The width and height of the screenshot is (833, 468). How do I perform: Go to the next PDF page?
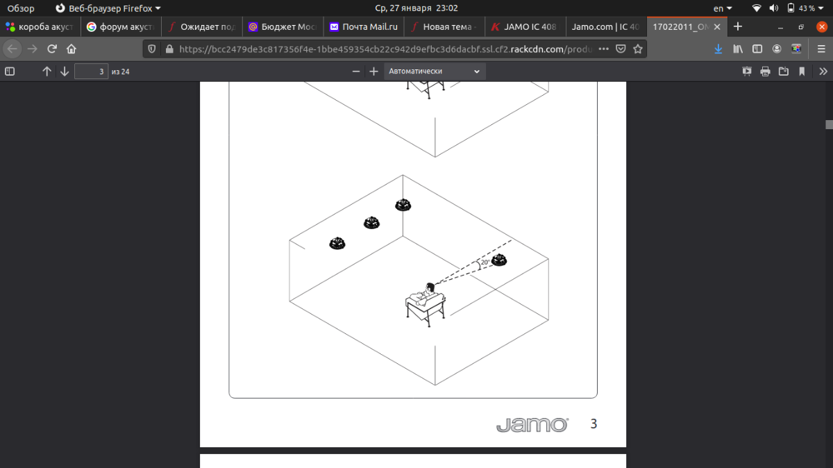pyautogui.click(x=65, y=72)
